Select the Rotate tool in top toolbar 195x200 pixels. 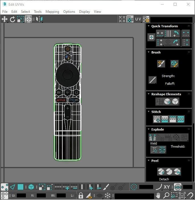(12, 19)
